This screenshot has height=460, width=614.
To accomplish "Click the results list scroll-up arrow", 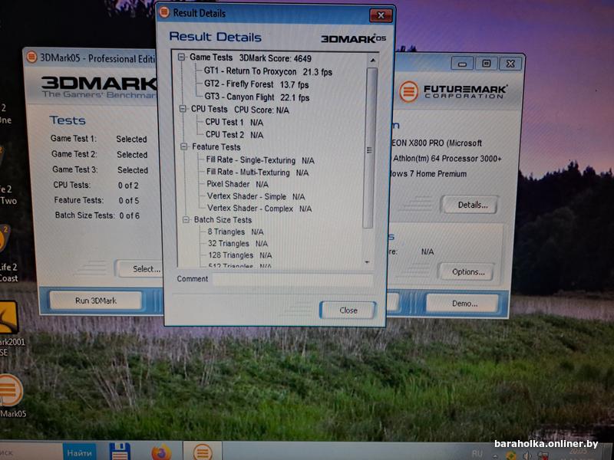I will point(373,61).
